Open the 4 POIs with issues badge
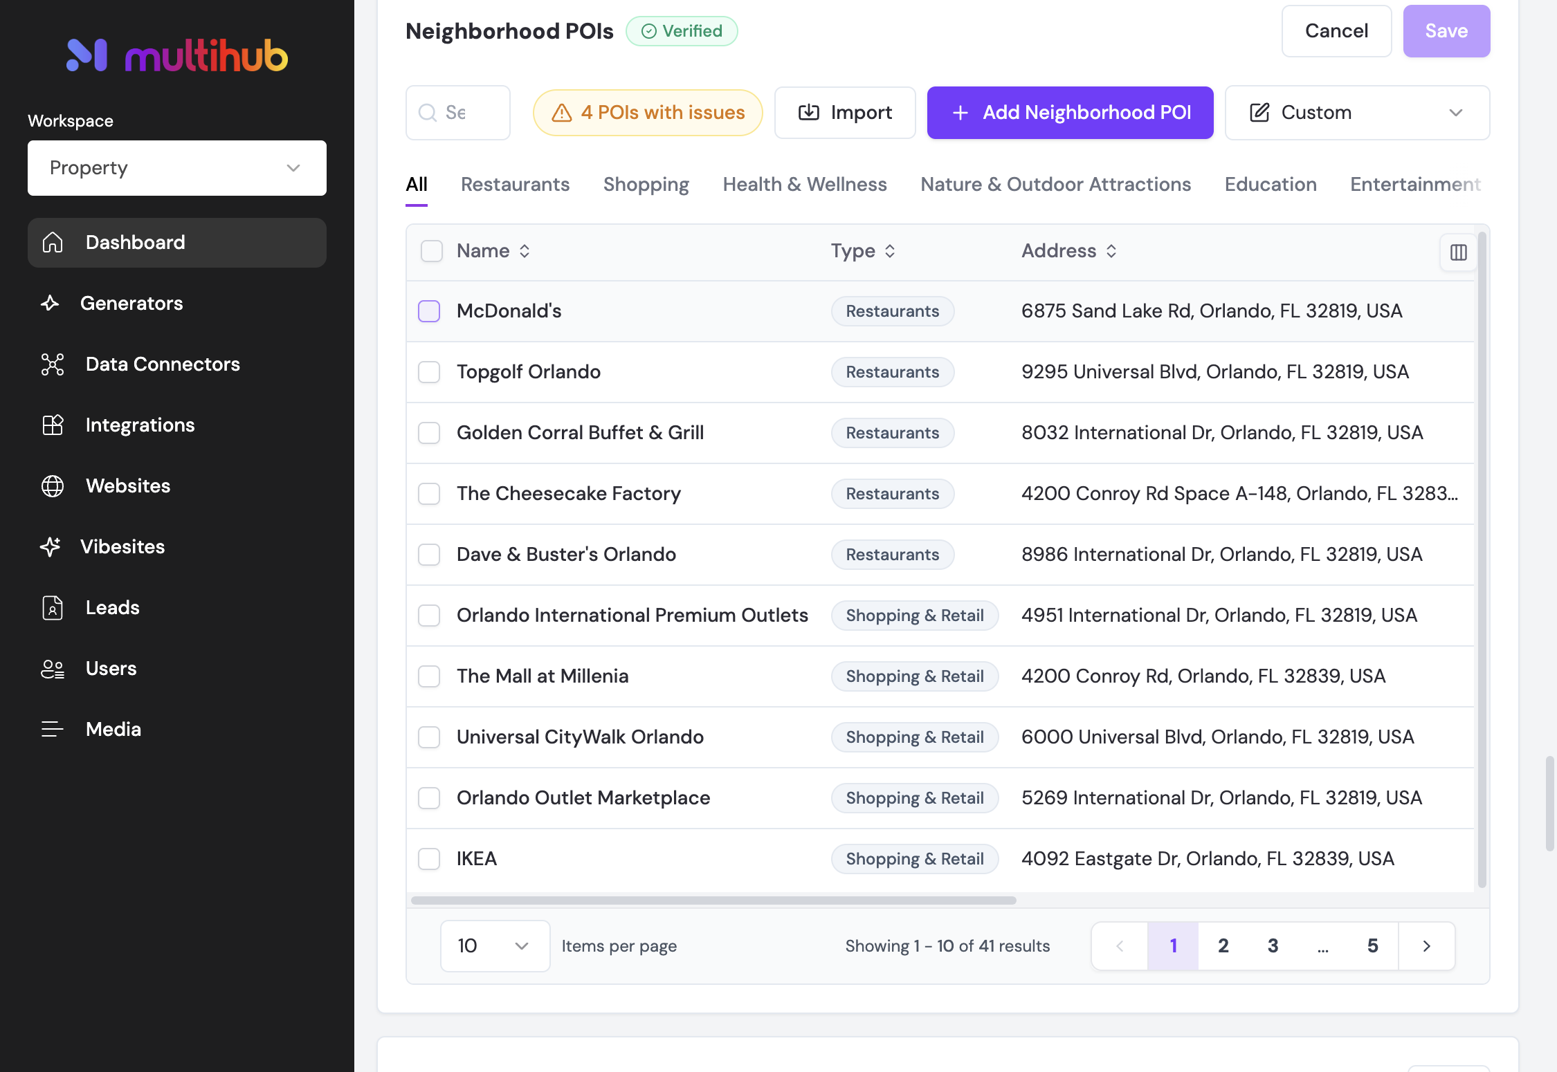This screenshot has width=1557, height=1072. pos(648,113)
